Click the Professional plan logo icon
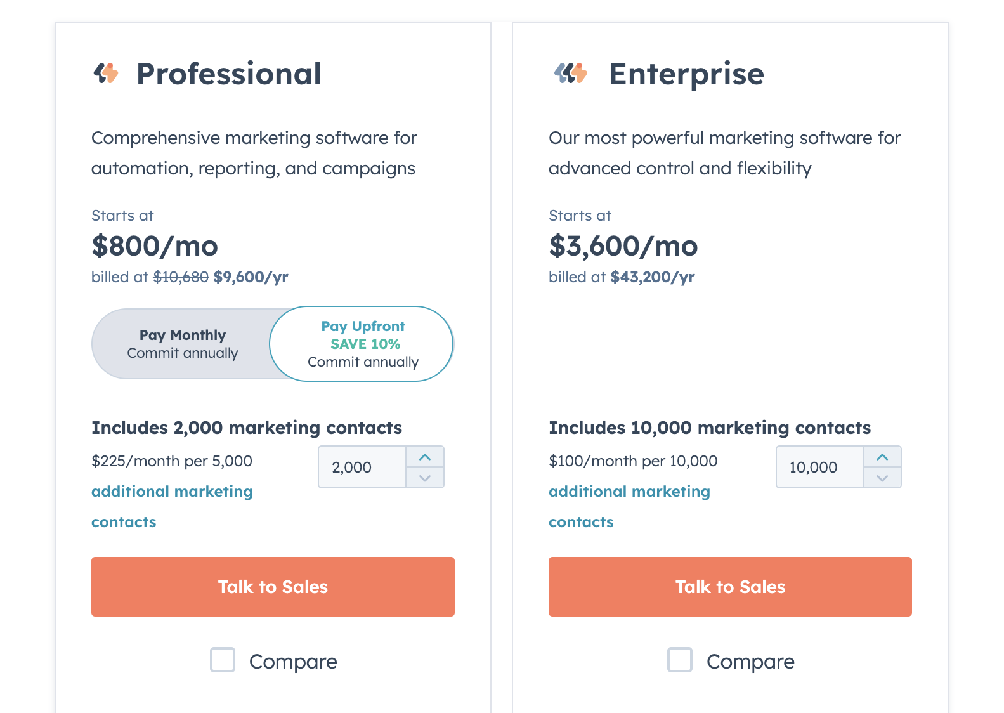The height and width of the screenshot is (713, 1004). pyautogui.click(x=106, y=74)
